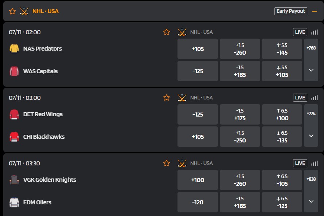The image size is (324, 216).
Task: Click hockey sticks icon in NHL header
Action: [24, 11]
